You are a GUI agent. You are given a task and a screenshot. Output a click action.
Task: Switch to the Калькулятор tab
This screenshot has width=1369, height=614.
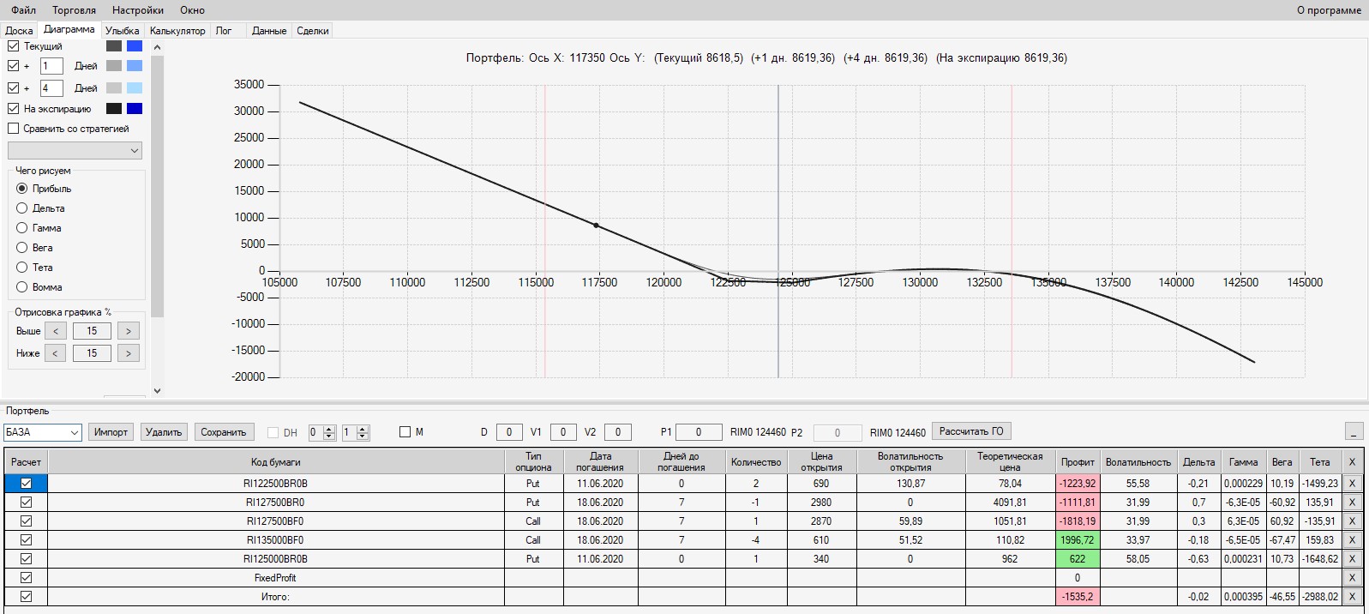pyautogui.click(x=177, y=31)
